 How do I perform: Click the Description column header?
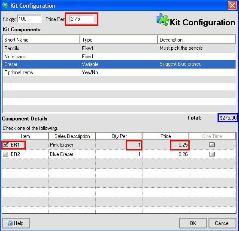tap(197, 39)
